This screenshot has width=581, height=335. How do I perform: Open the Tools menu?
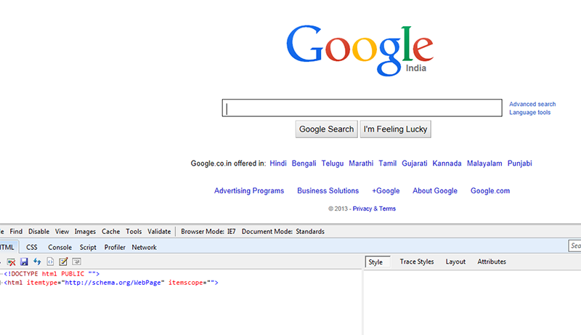pyautogui.click(x=134, y=231)
